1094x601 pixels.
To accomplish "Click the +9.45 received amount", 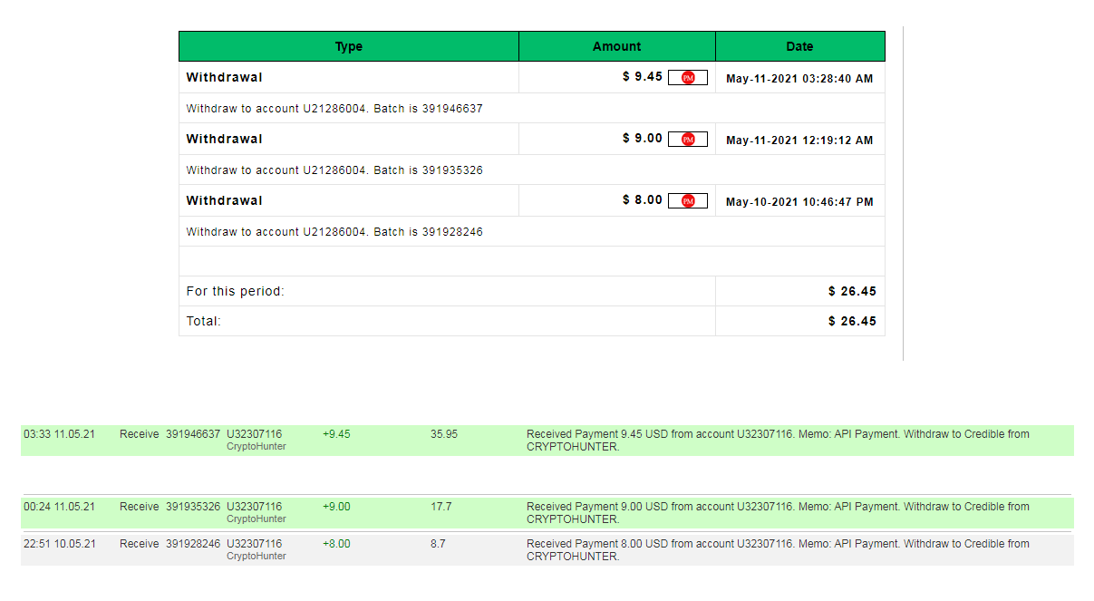I will (x=336, y=434).
